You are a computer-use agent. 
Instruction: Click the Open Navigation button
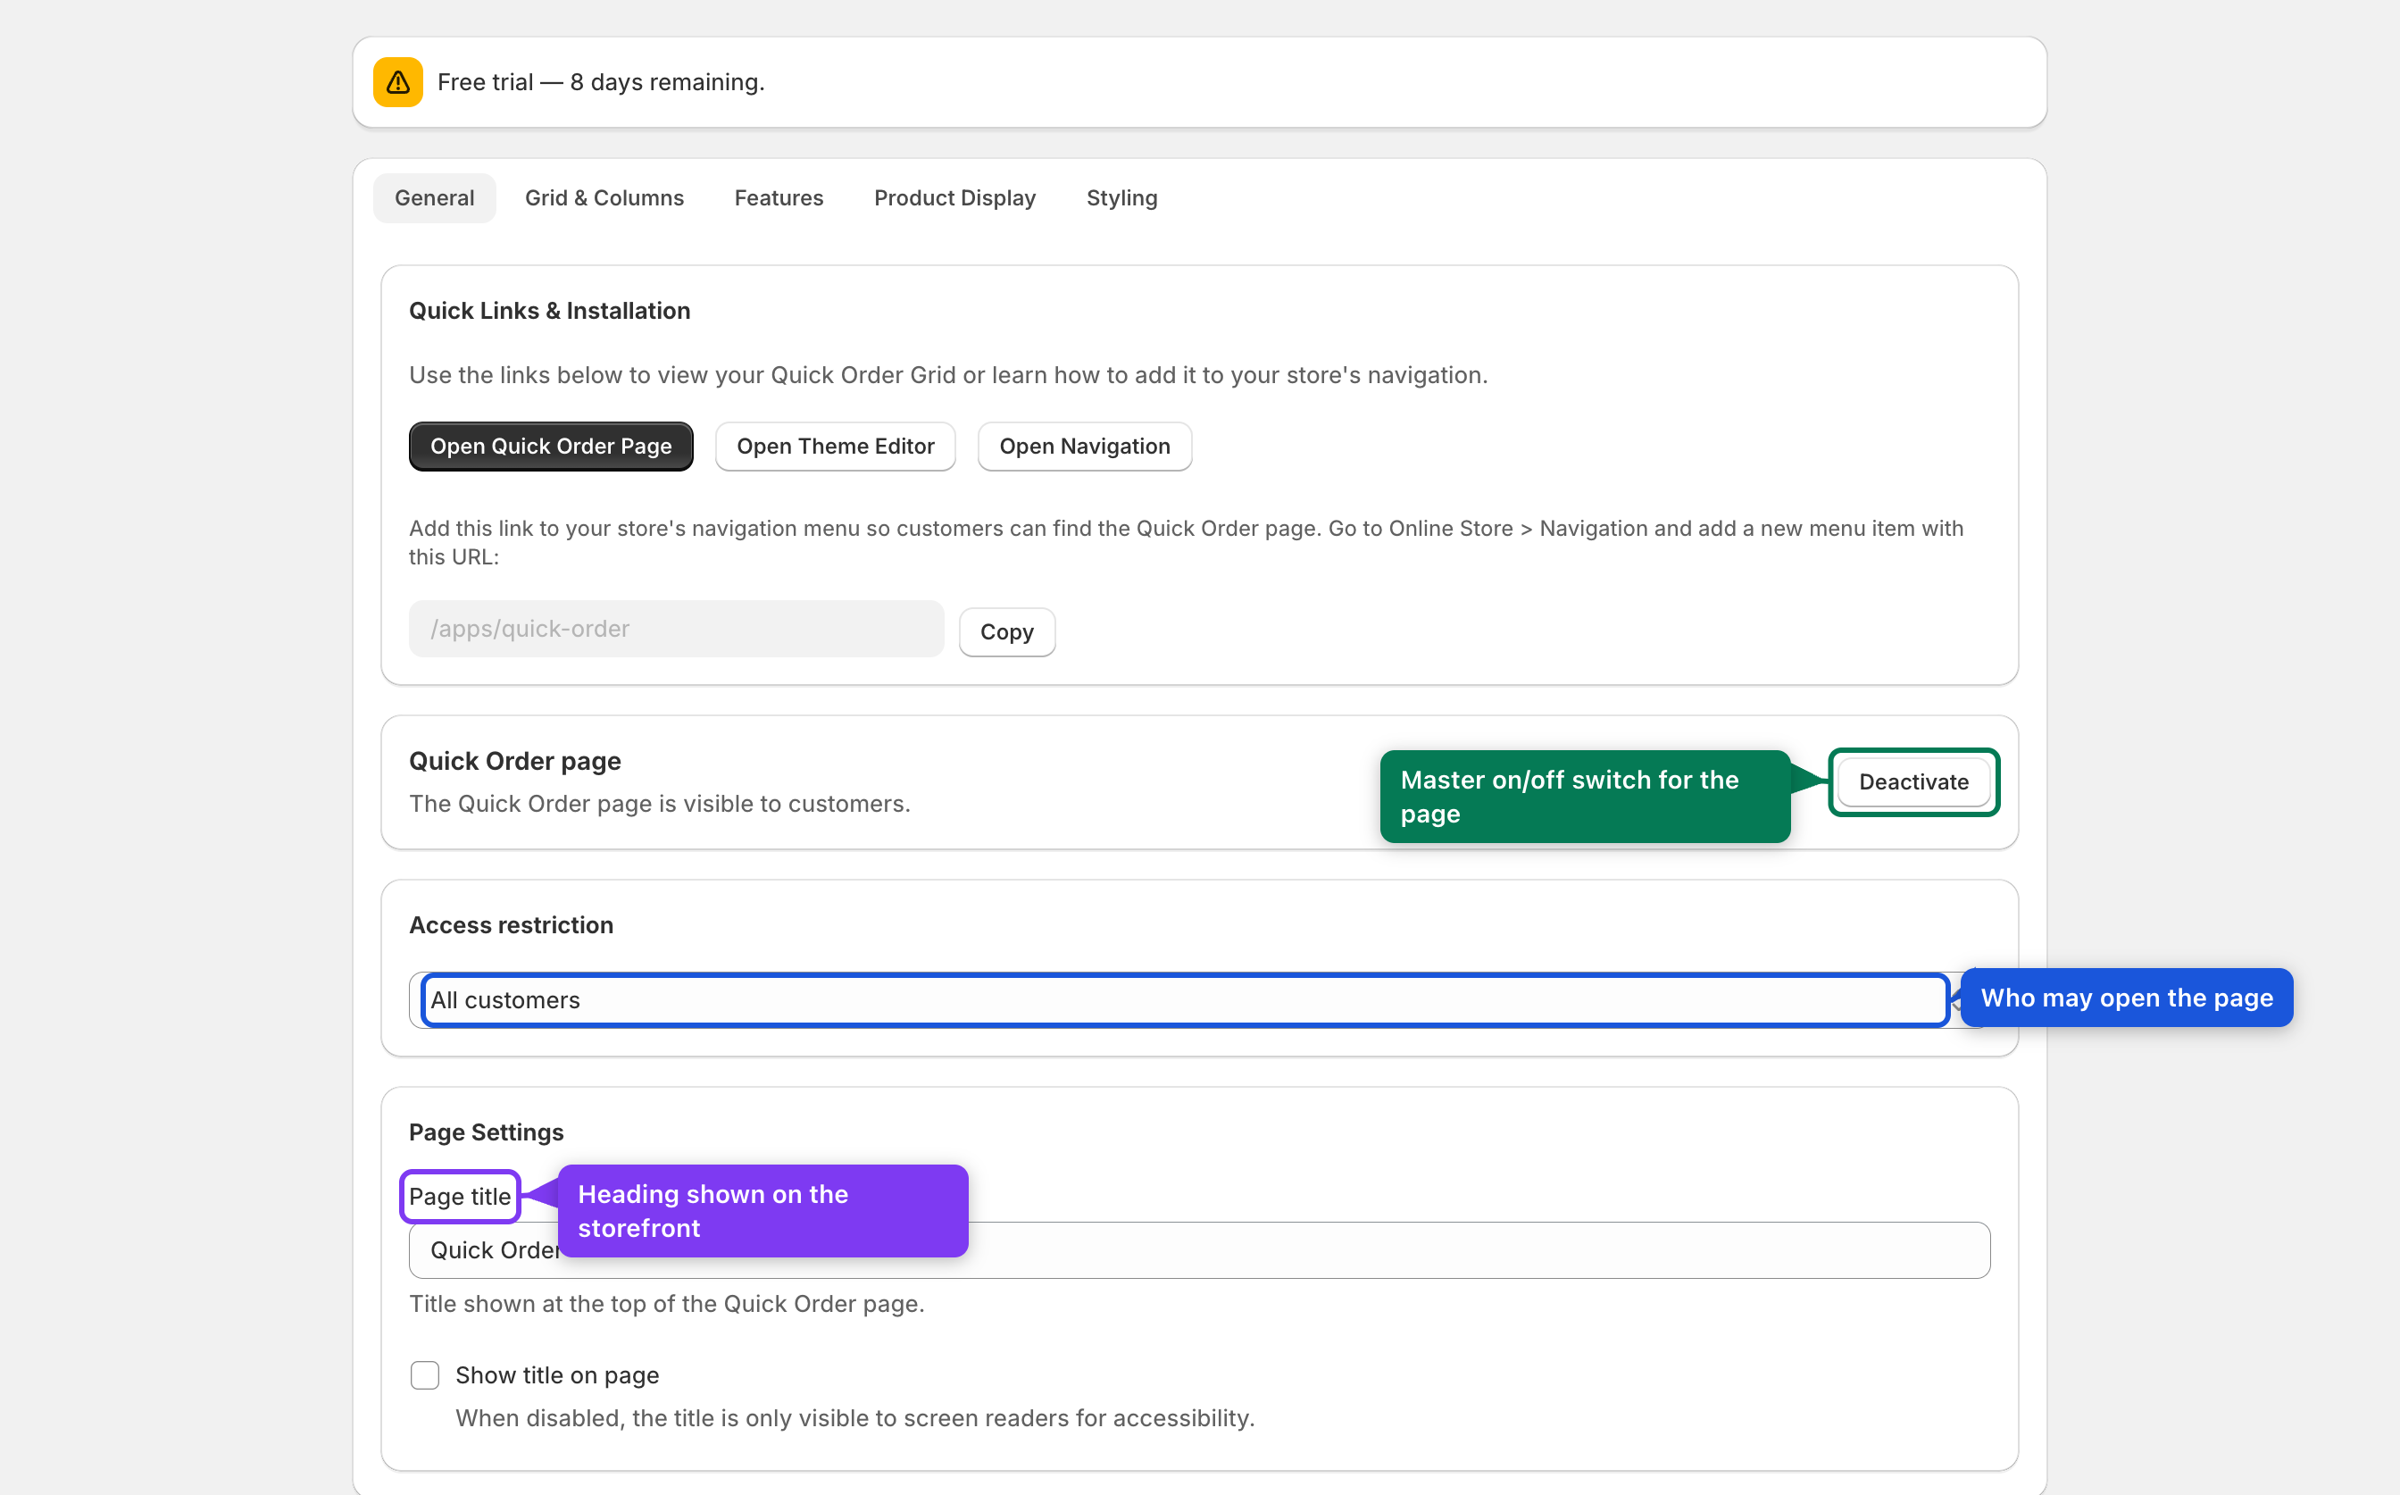tap(1084, 446)
